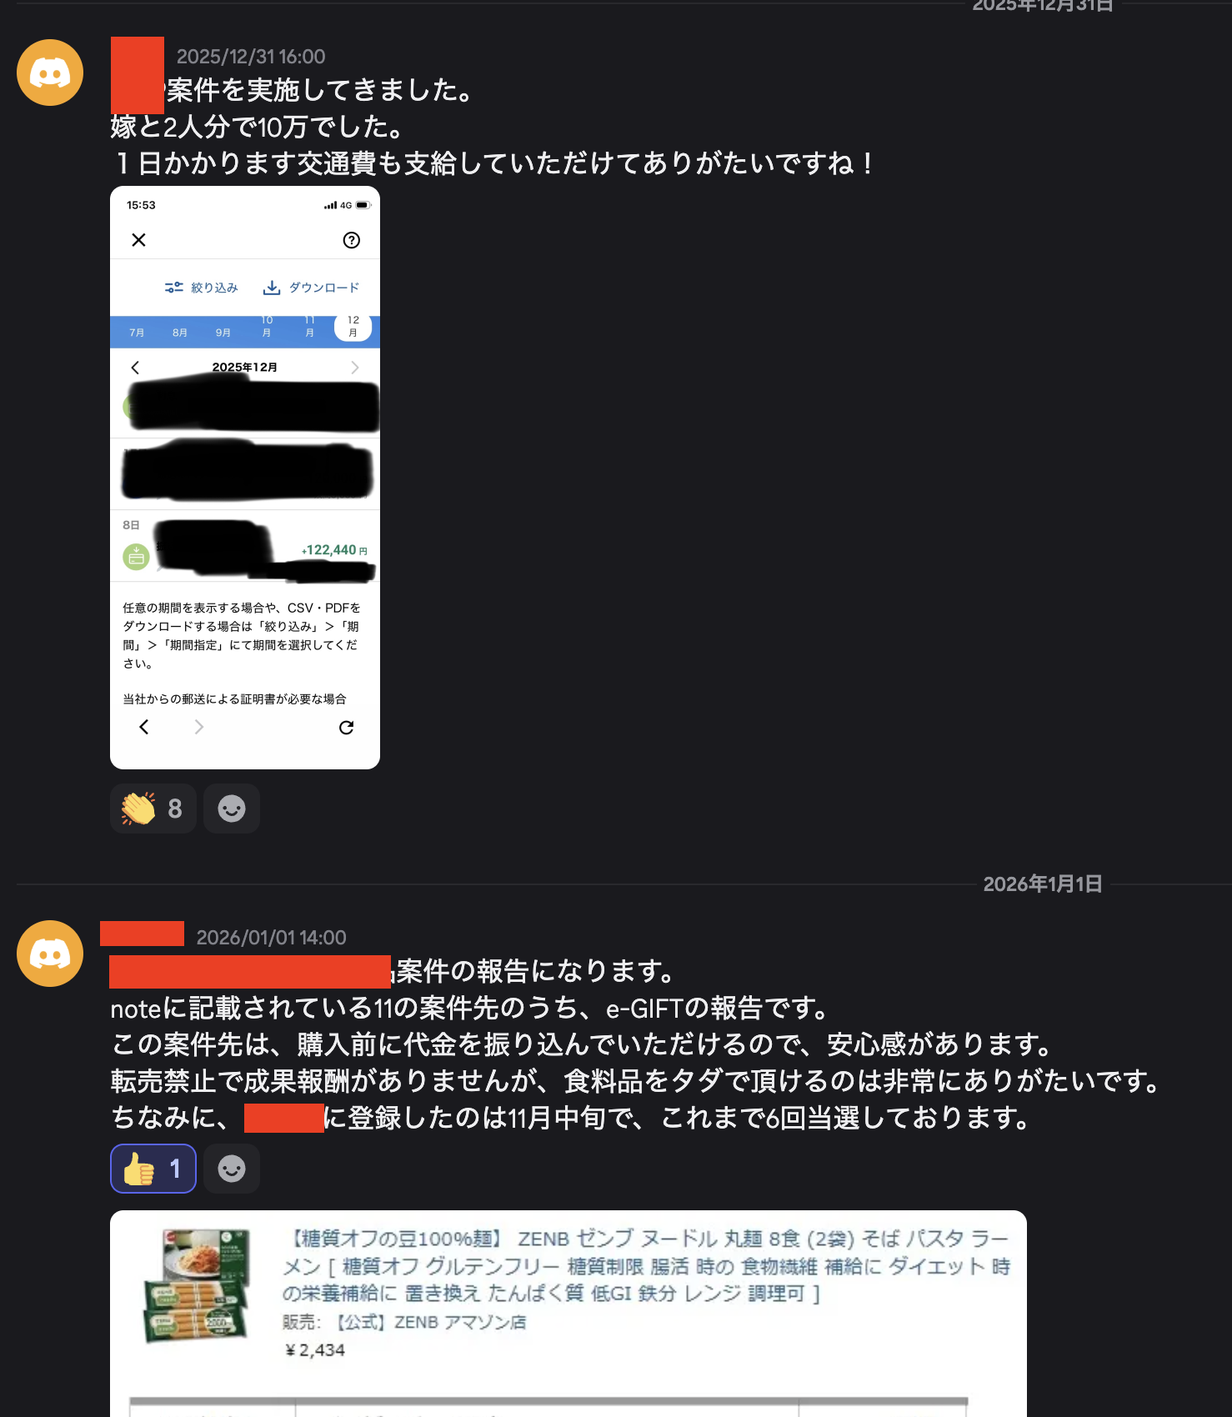
Task: Open the add-reaction smiley under the first message
Action: click(232, 809)
